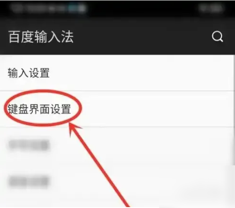Click the red arrow's pointed tip
235x208 pixels.
70,124
